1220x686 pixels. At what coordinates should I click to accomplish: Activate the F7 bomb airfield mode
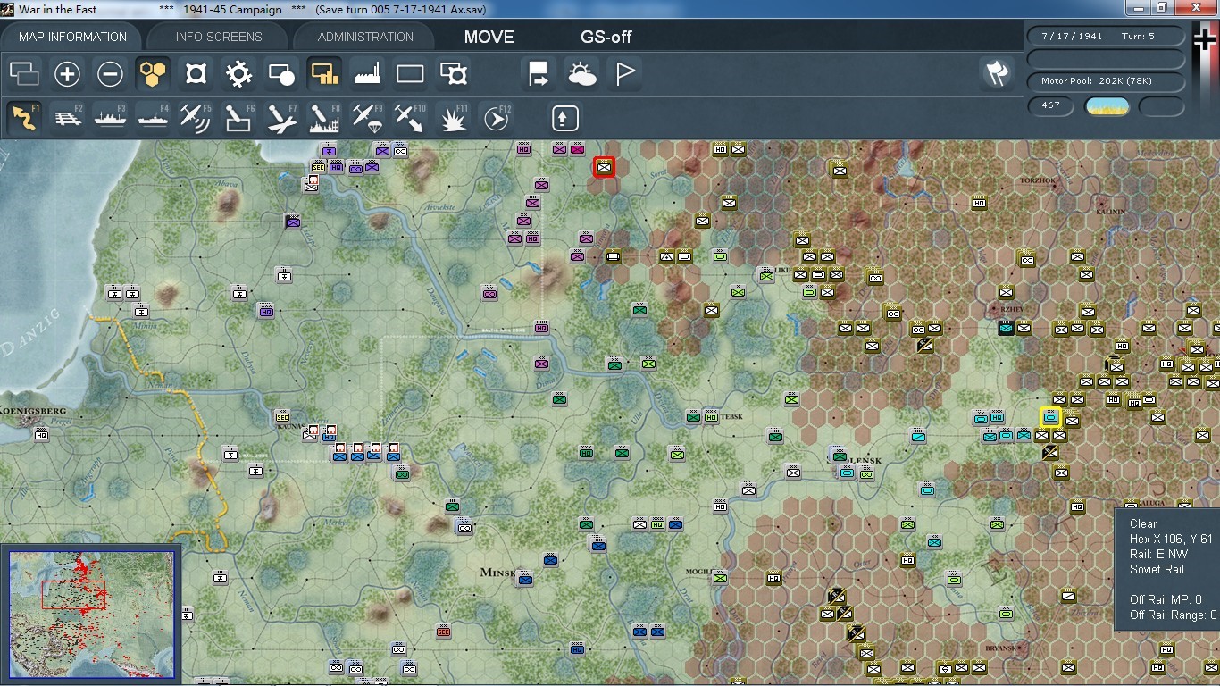pos(281,118)
